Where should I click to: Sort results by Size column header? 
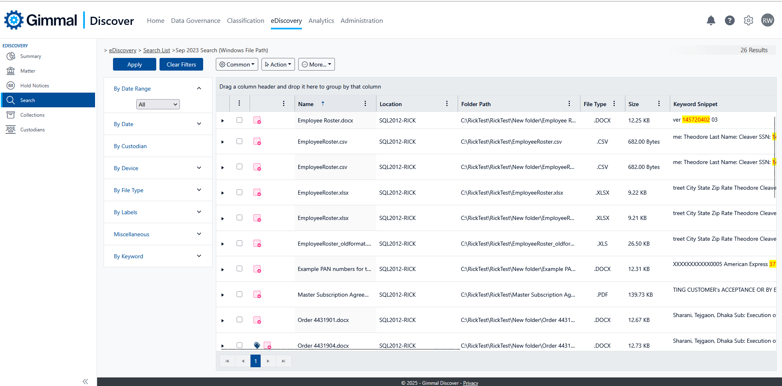634,104
